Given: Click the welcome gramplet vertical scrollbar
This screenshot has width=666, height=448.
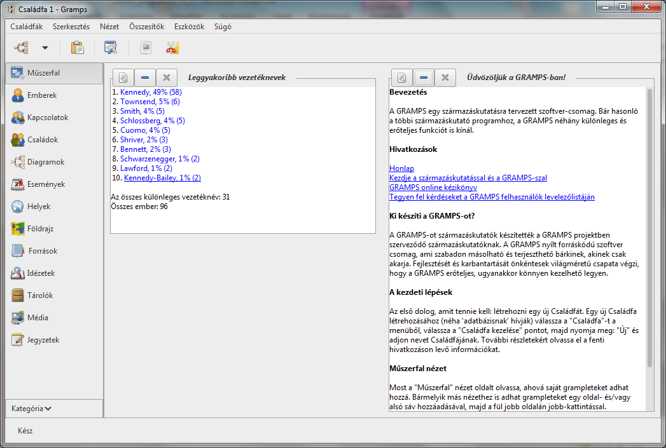Looking at the screenshot, I should [649, 228].
